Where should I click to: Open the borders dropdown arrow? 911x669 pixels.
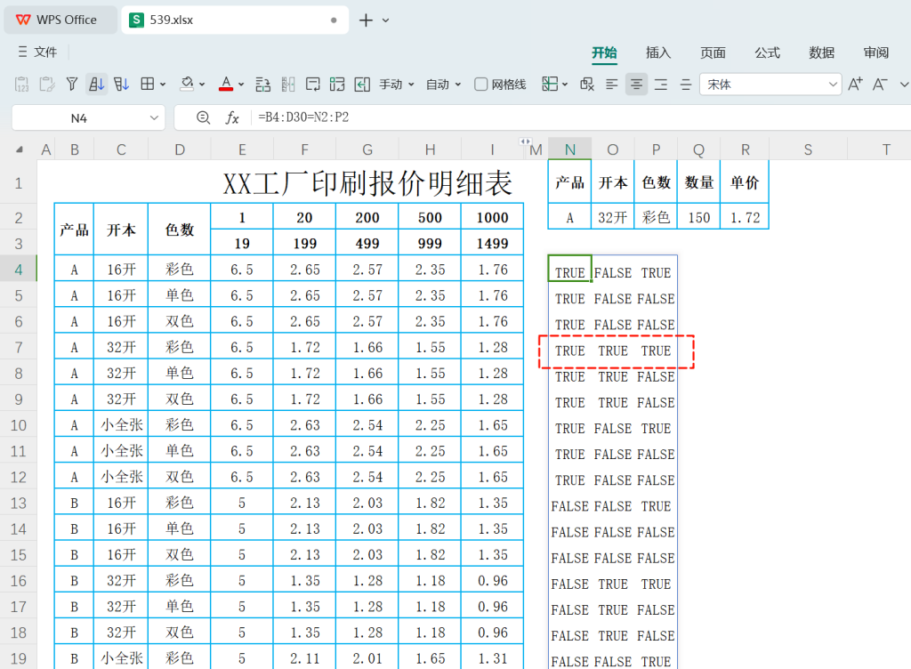click(x=163, y=85)
